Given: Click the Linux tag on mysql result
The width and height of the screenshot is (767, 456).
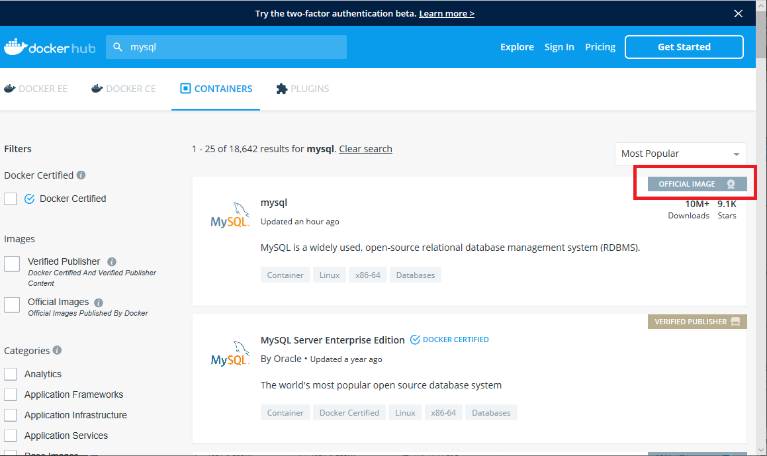Looking at the screenshot, I should point(329,275).
